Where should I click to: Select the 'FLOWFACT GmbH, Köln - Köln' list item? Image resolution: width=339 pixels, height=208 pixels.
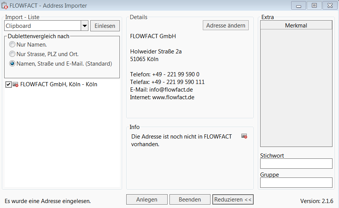pos(59,84)
